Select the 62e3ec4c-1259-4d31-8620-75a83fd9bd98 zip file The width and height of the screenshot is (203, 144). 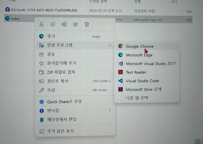point(98,10)
